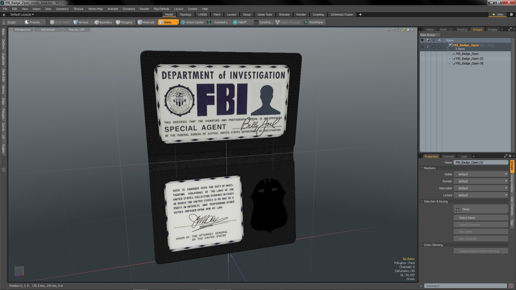Open the Visible default dropdown
Image resolution: width=516 pixels, height=290 pixels.
coord(482,174)
